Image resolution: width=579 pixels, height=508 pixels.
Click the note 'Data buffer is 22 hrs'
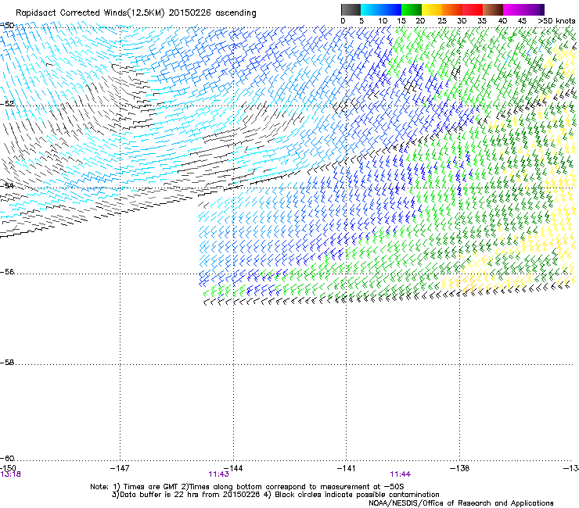(158, 495)
